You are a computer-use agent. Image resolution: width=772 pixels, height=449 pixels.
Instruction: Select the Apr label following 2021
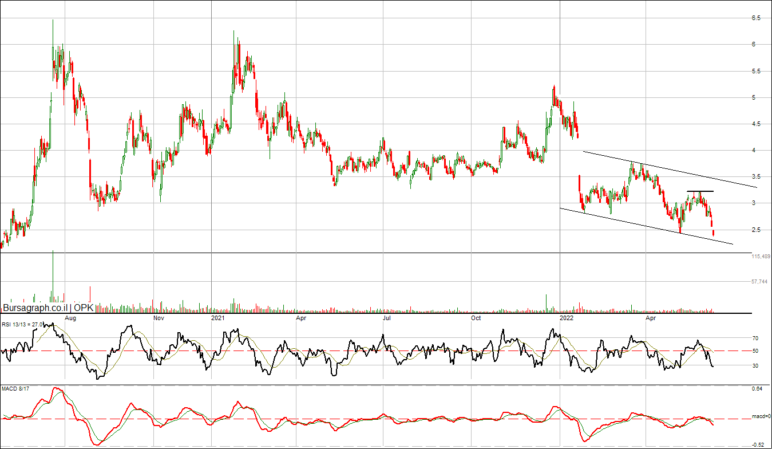[300, 317]
